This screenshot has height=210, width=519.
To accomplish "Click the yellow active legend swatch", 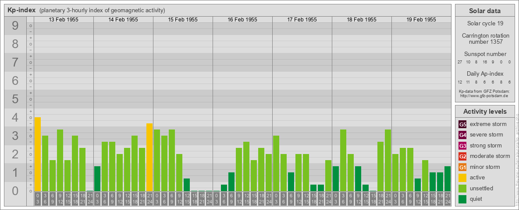I will (462, 178).
